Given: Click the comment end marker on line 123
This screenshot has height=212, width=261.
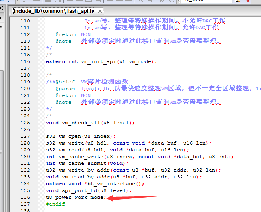Looking at the screenshot, I should [x=49, y=109].
